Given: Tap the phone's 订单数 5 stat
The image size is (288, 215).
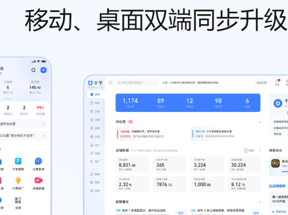Looking at the screenshot, I should click(x=8, y=87).
